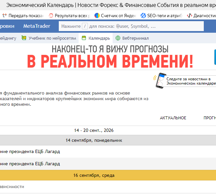
Task: Click the Диагностика bookmark icon
Action: coord(190,16)
